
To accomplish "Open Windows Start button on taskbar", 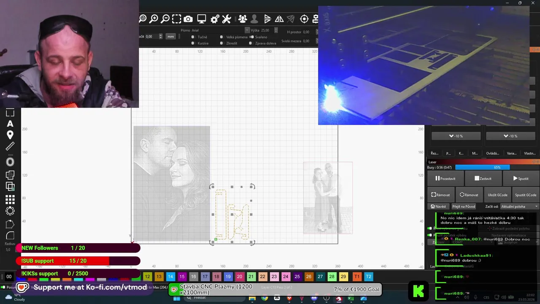I will click(176, 298).
